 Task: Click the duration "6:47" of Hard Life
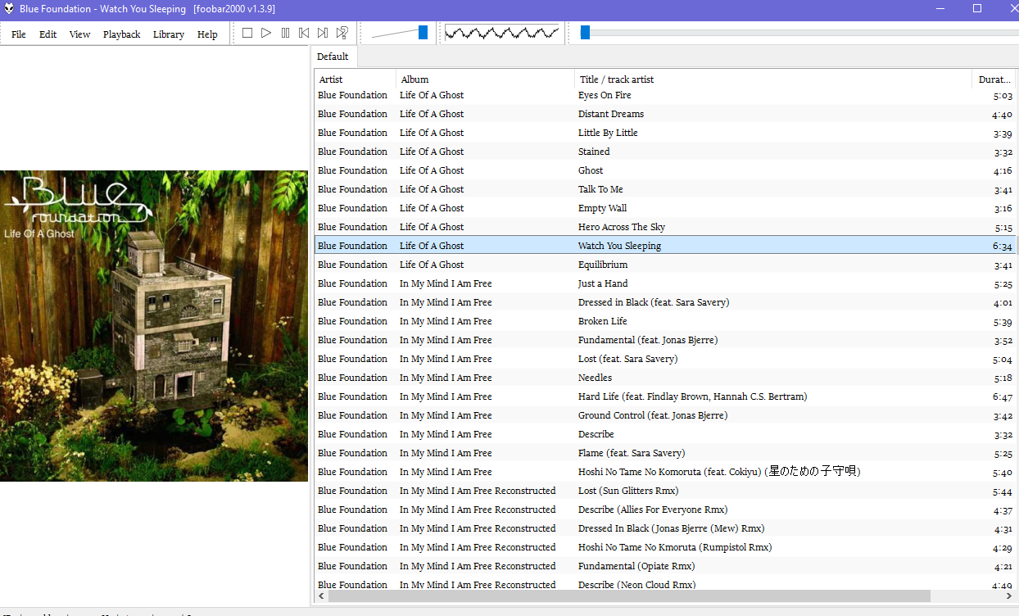coord(1002,396)
